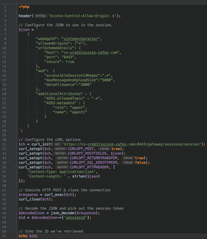The width and height of the screenshot is (207, 239).
Task: Click the "sixteencharacter" value
Action: [x=81, y=39]
